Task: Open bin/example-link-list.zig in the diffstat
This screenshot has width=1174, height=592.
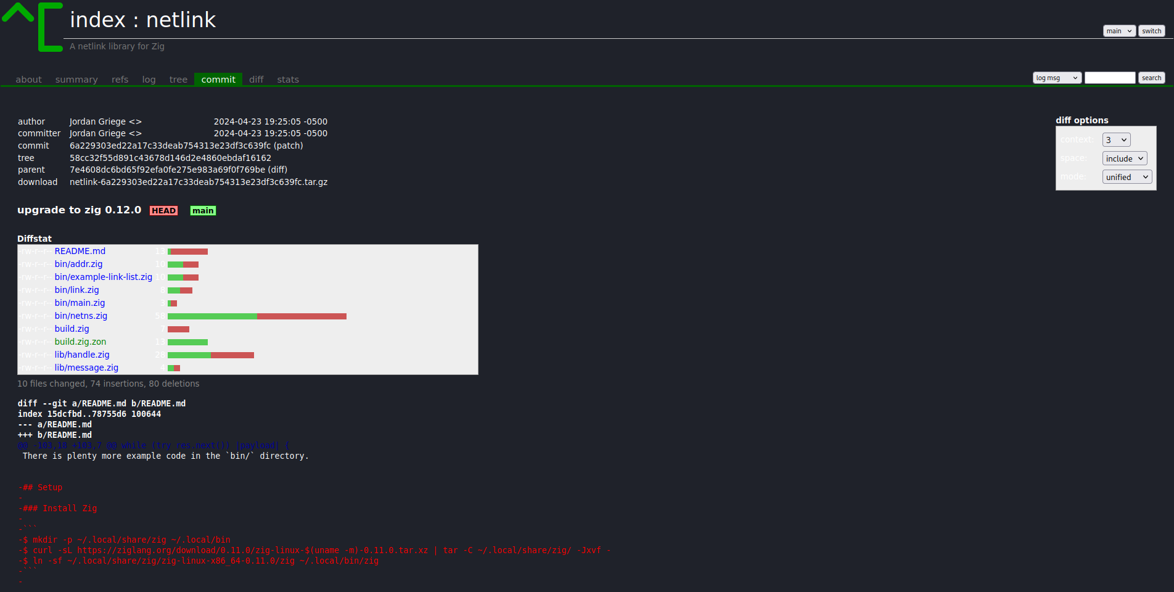Action: click(x=103, y=277)
